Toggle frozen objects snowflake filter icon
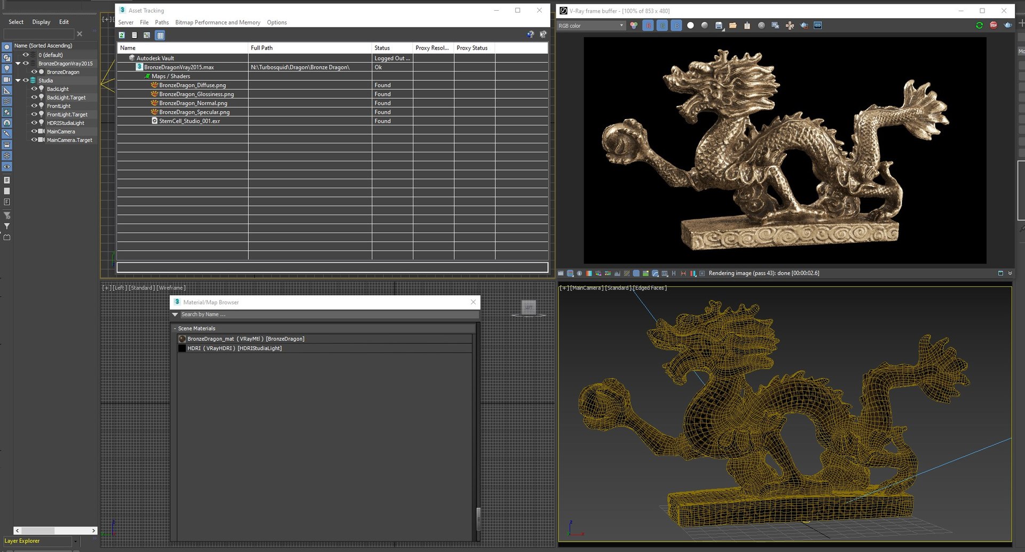1025x552 pixels. point(7,156)
